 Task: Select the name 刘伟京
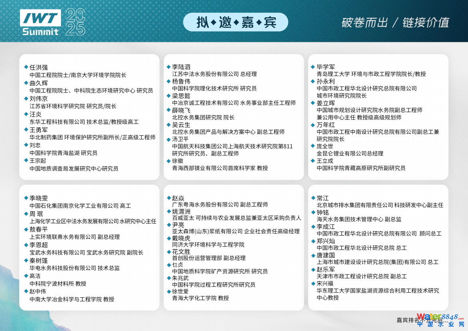(x=38, y=99)
